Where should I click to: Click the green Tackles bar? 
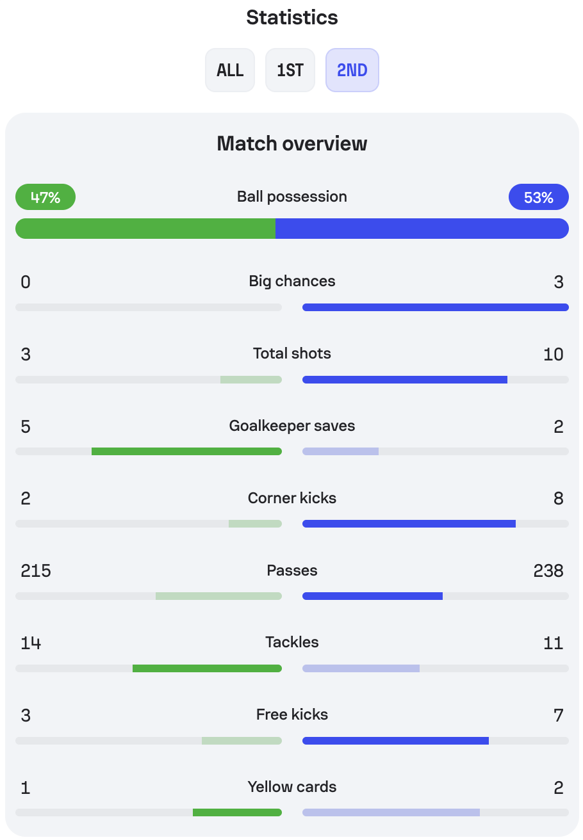point(207,668)
